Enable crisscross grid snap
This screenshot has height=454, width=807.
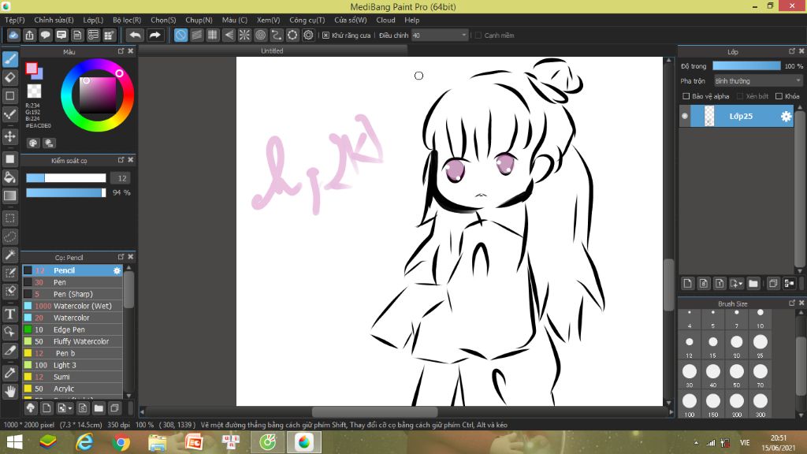click(x=213, y=35)
